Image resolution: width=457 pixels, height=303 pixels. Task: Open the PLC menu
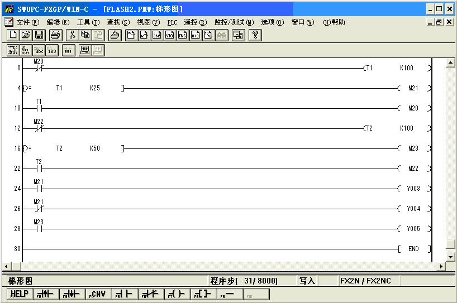[172, 22]
